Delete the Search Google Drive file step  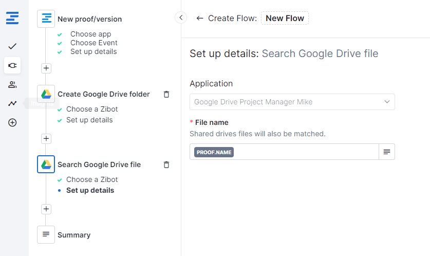(x=166, y=164)
